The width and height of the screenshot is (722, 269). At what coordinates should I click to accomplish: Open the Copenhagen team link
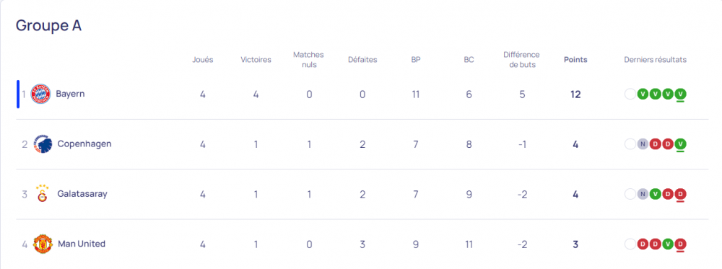[x=84, y=144]
